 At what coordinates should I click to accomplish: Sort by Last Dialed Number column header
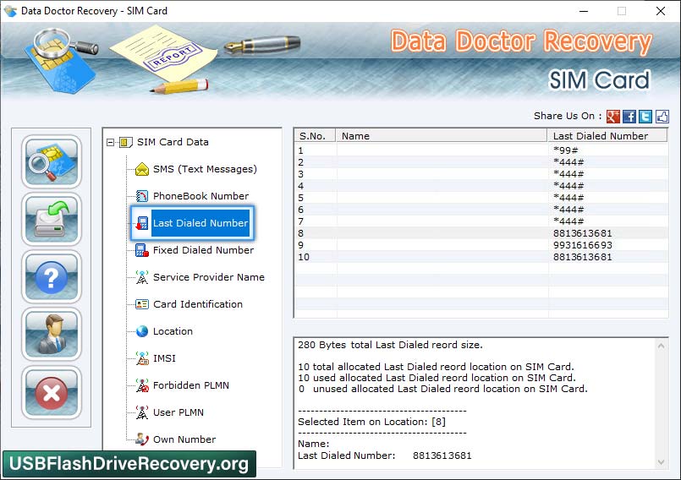(x=607, y=136)
